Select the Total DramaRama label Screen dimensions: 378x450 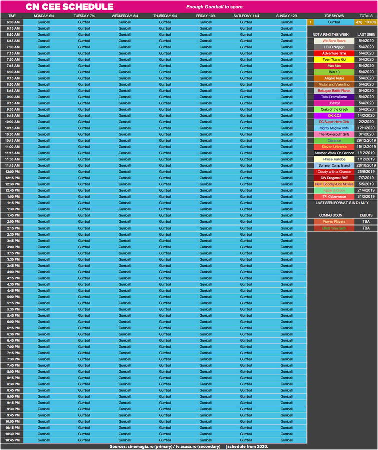coord(334,97)
